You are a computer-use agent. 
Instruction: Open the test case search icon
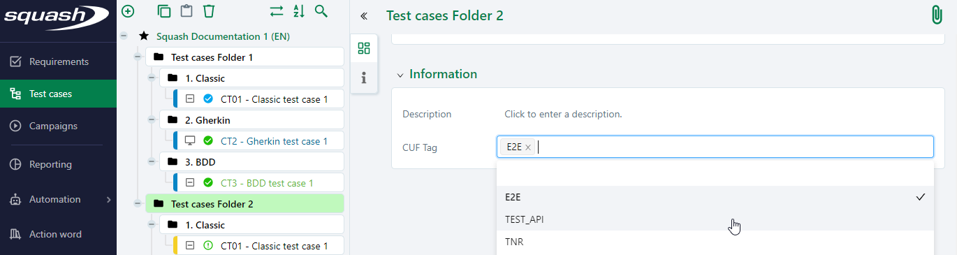[321, 11]
